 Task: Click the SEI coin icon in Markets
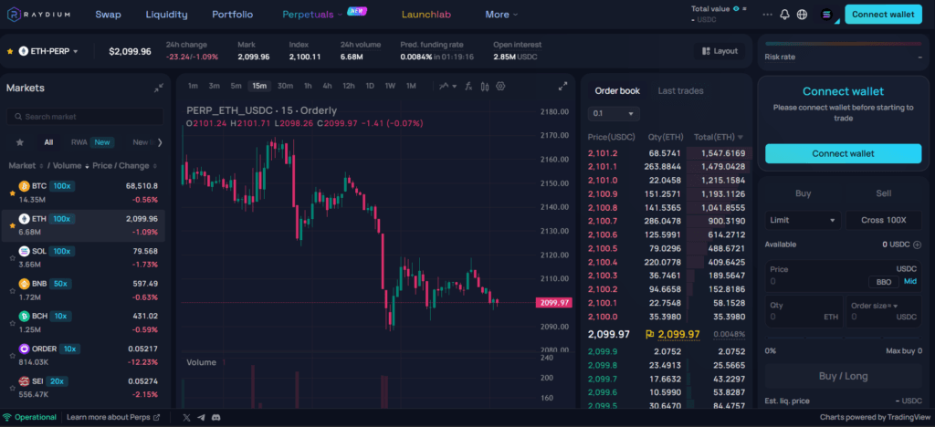coord(24,381)
